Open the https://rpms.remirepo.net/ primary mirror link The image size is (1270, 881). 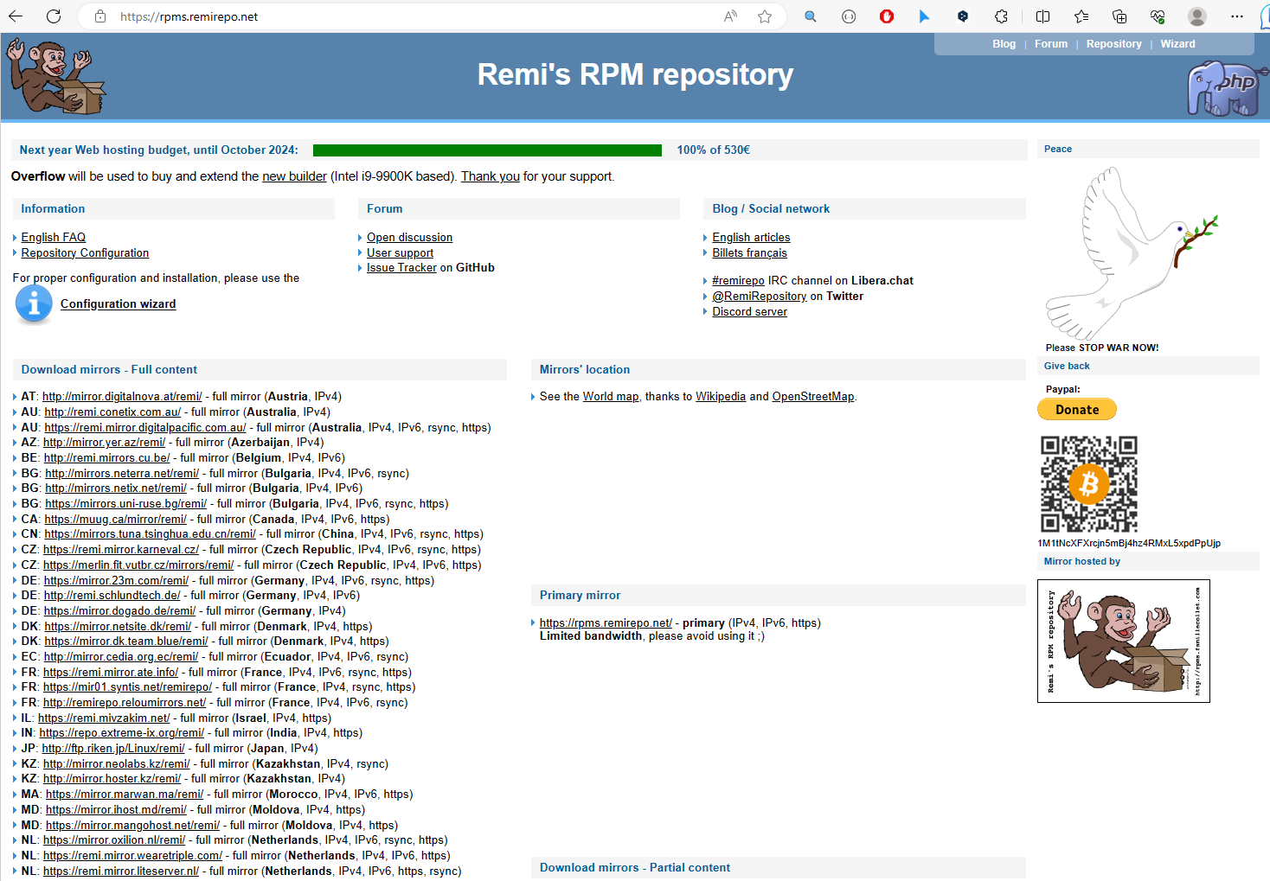coord(606,622)
